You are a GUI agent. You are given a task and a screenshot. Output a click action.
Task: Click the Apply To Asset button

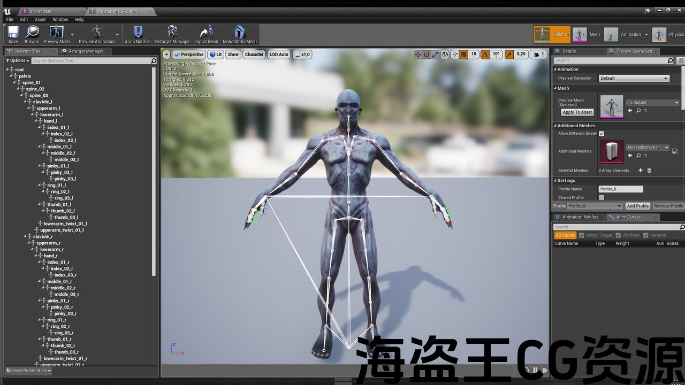tap(577, 112)
